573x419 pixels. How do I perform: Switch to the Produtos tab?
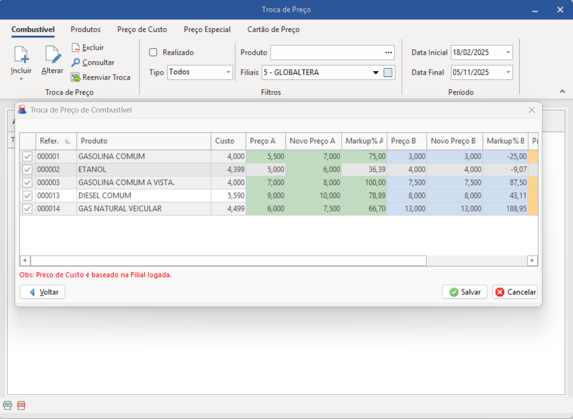tap(86, 29)
